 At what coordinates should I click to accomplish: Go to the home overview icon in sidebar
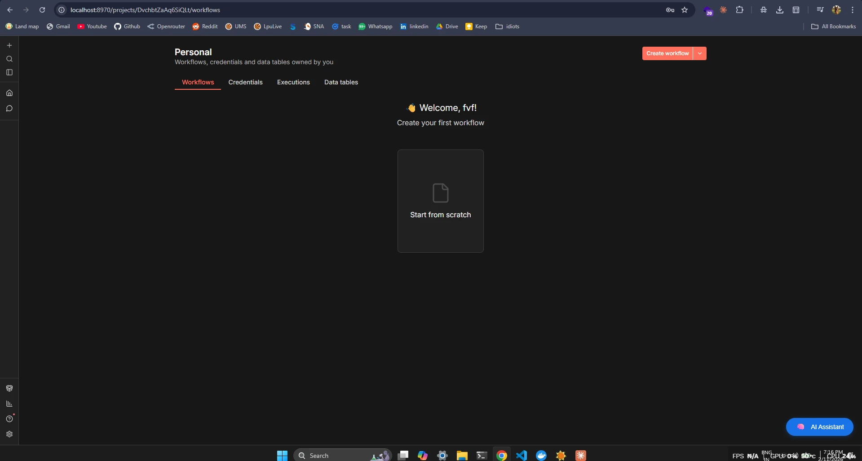coord(9,92)
